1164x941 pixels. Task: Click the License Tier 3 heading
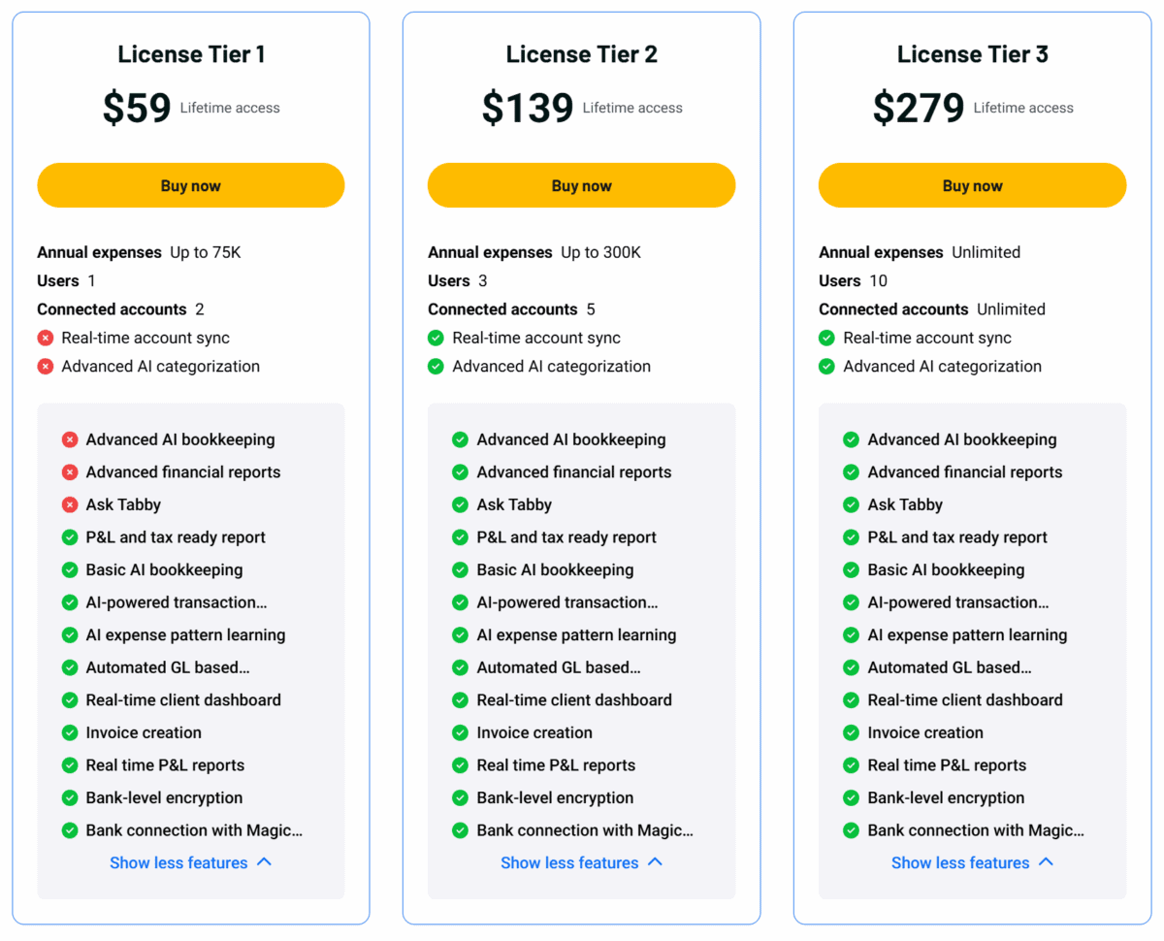click(x=972, y=54)
